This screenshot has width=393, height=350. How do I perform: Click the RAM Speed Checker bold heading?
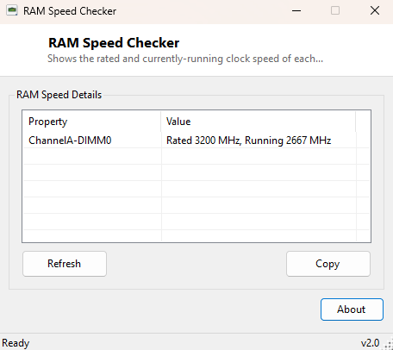click(114, 43)
